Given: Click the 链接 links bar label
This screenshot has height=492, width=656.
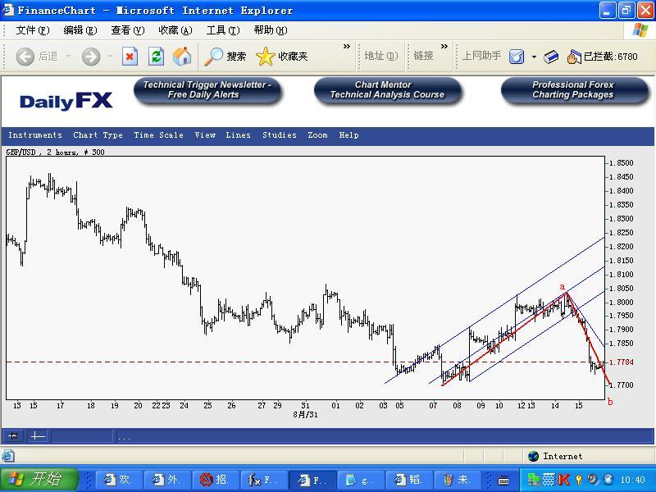Looking at the screenshot, I should click(x=423, y=56).
